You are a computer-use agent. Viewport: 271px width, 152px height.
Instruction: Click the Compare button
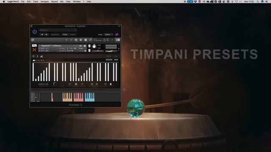click(55, 35)
